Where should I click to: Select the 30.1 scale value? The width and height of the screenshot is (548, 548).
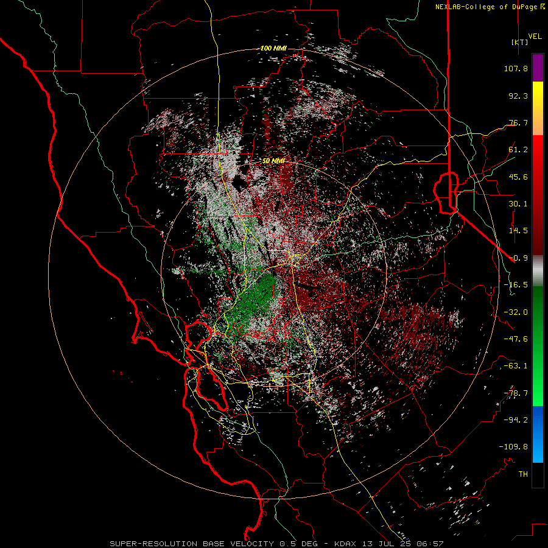point(518,204)
